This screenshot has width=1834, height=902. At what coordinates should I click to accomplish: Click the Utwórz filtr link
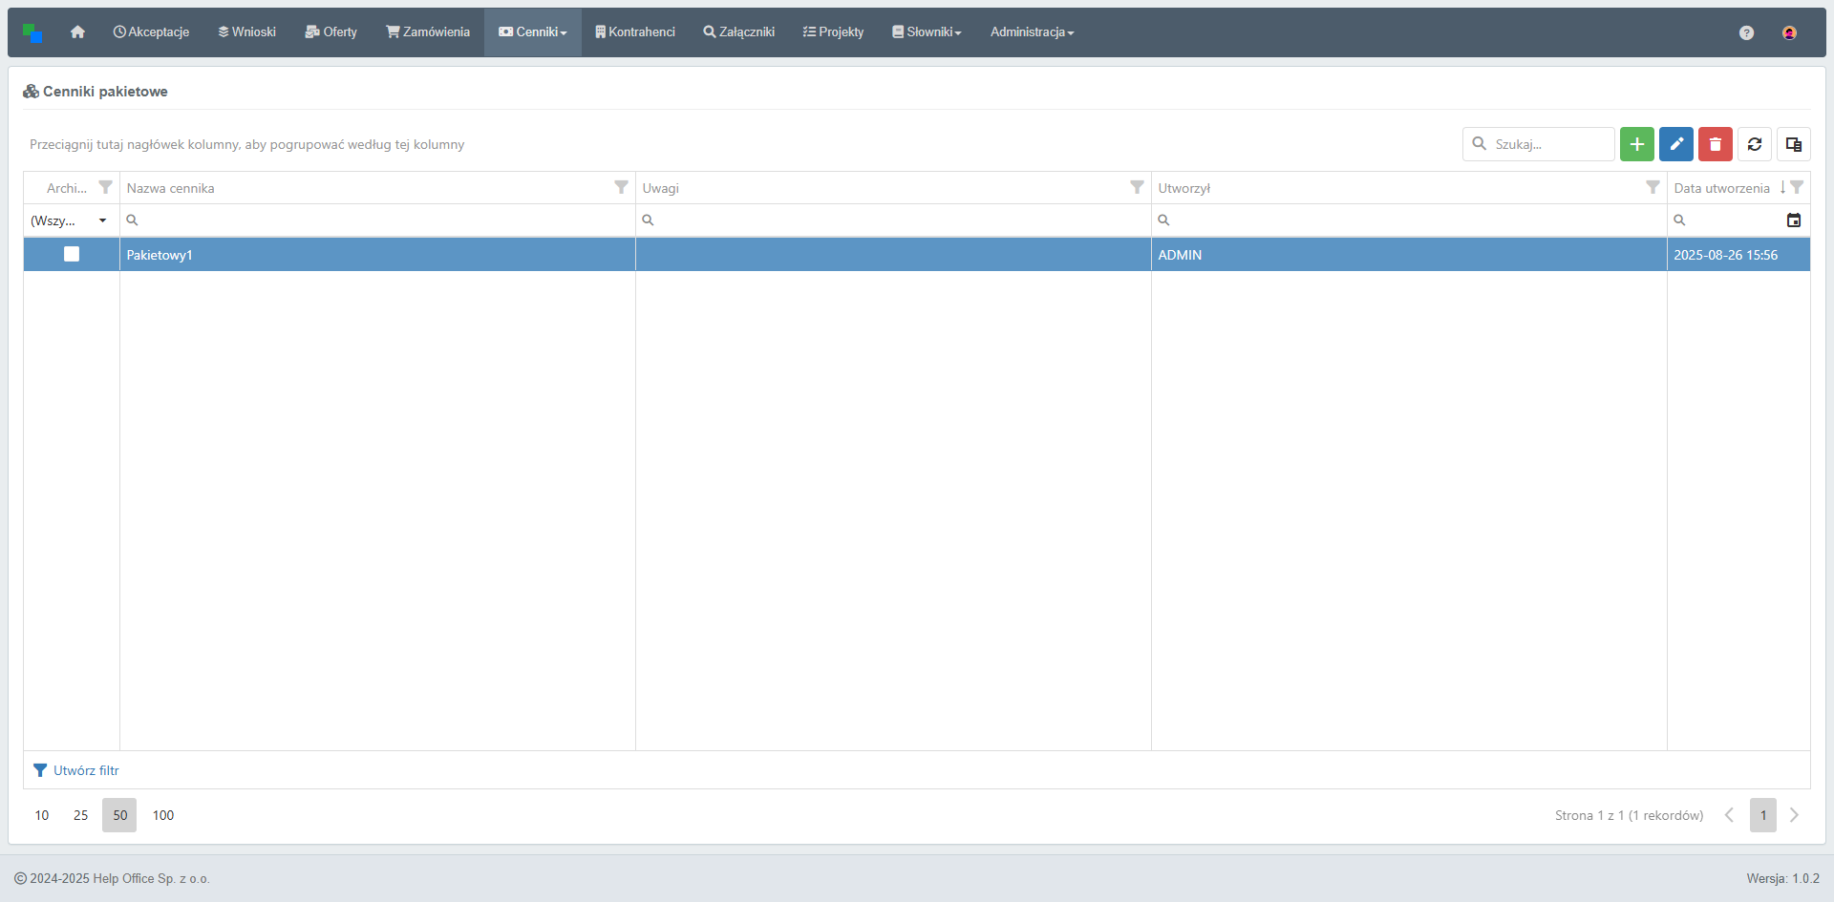point(86,770)
